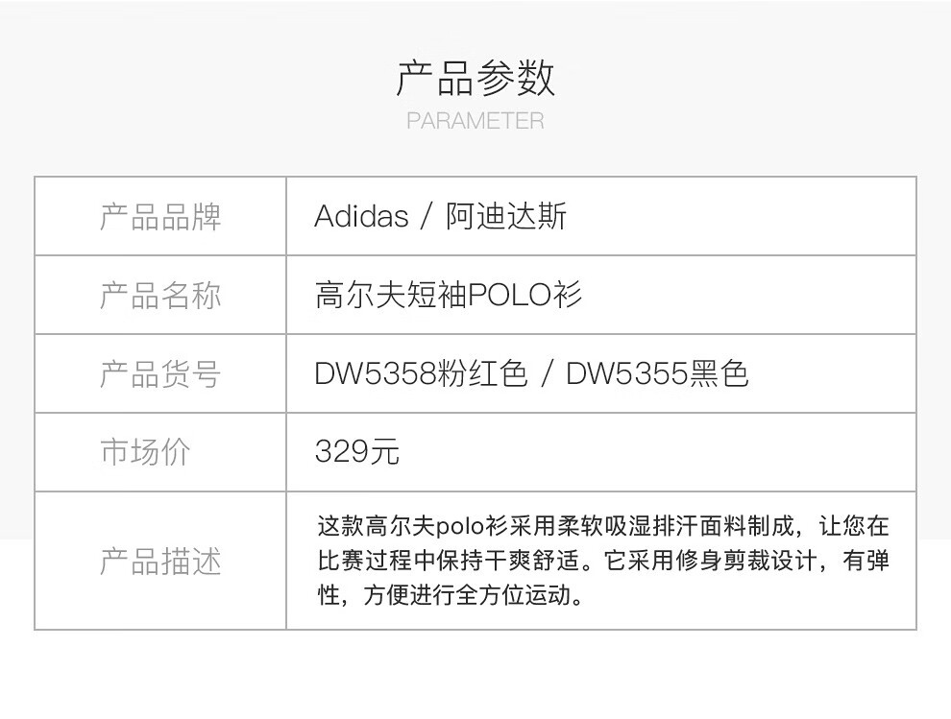Select the 市场价 label cell

point(160,452)
